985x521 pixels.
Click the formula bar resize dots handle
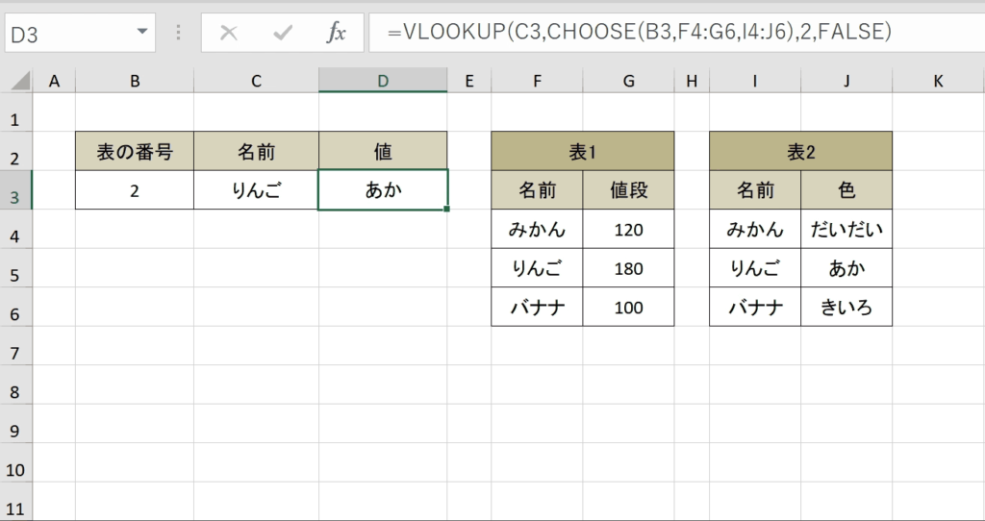(x=178, y=33)
